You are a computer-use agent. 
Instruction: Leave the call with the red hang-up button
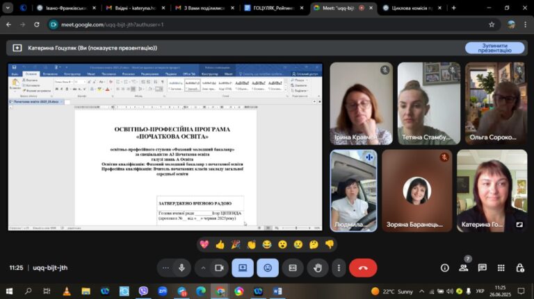[363, 268]
